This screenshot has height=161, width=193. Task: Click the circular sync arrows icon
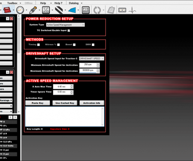[x=97, y=10]
